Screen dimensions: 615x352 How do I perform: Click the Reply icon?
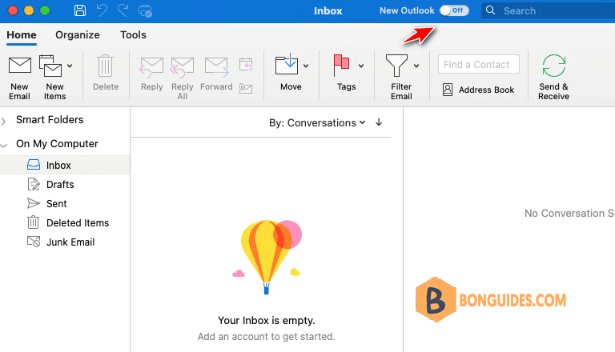[x=151, y=66]
